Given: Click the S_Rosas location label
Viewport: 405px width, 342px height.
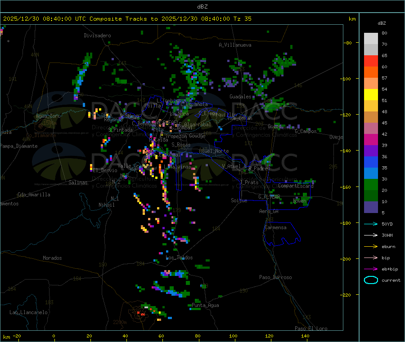Looking at the screenshot, I should pyautogui.click(x=181, y=145).
